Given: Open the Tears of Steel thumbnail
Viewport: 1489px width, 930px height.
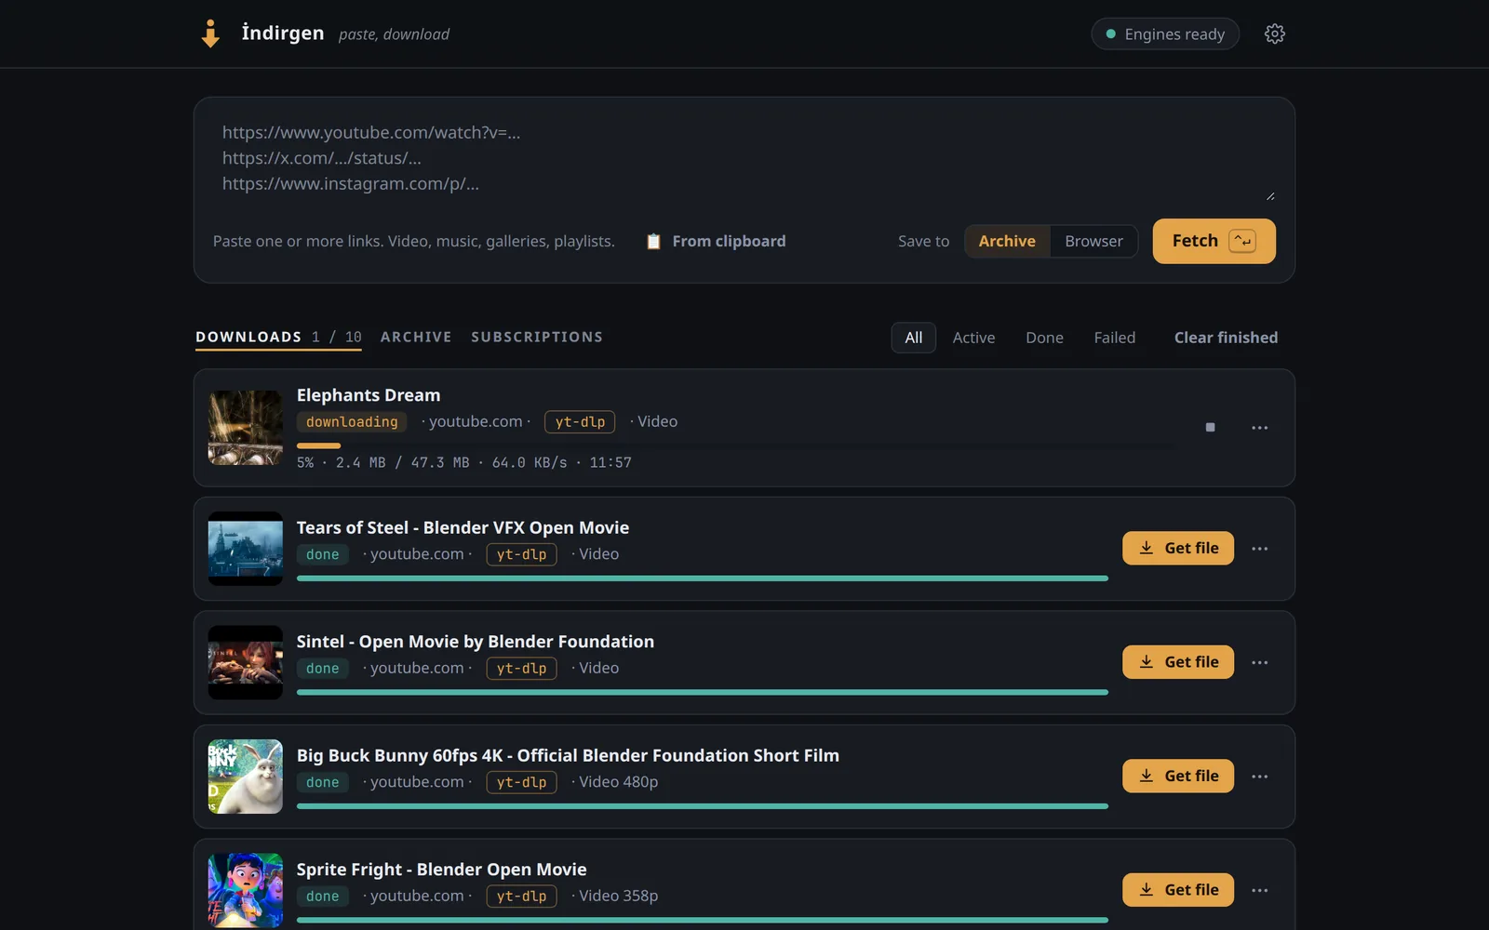Looking at the screenshot, I should [x=246, y=549].
